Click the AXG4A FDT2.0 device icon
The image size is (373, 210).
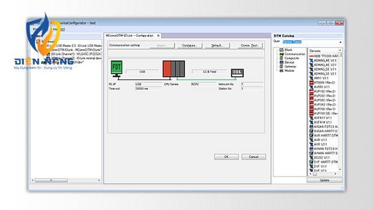(311, 127)
